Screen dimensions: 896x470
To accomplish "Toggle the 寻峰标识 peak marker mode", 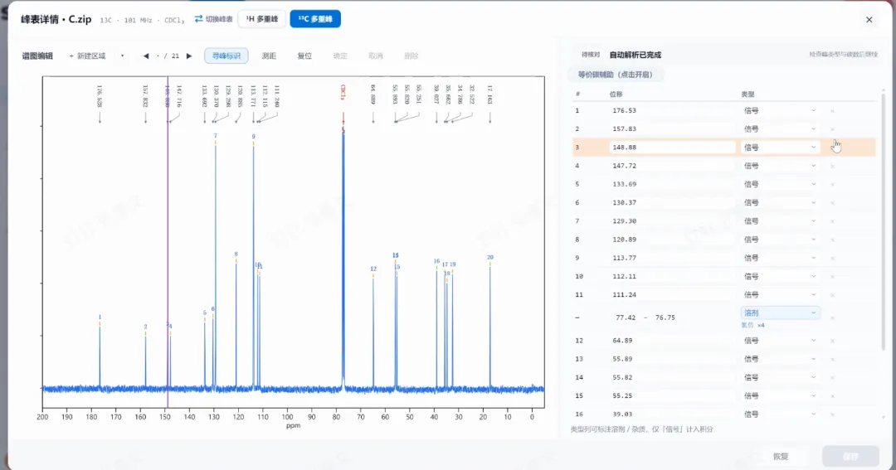I will (x=226, y=56).
